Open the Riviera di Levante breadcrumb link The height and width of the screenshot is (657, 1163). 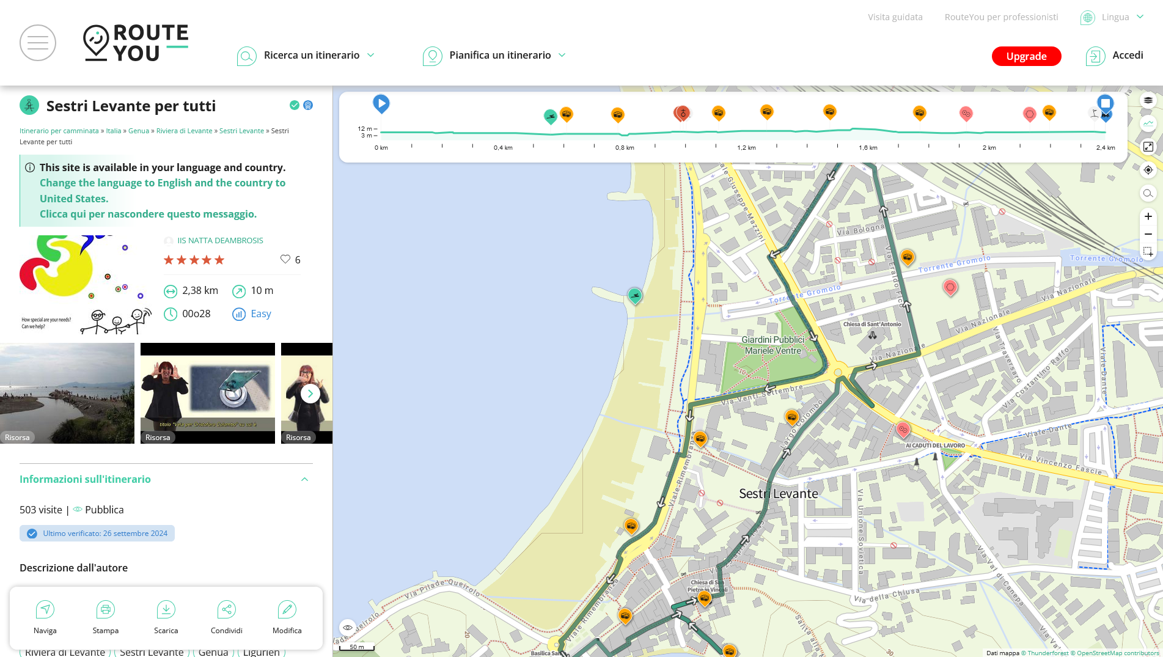tap(184, 131)
